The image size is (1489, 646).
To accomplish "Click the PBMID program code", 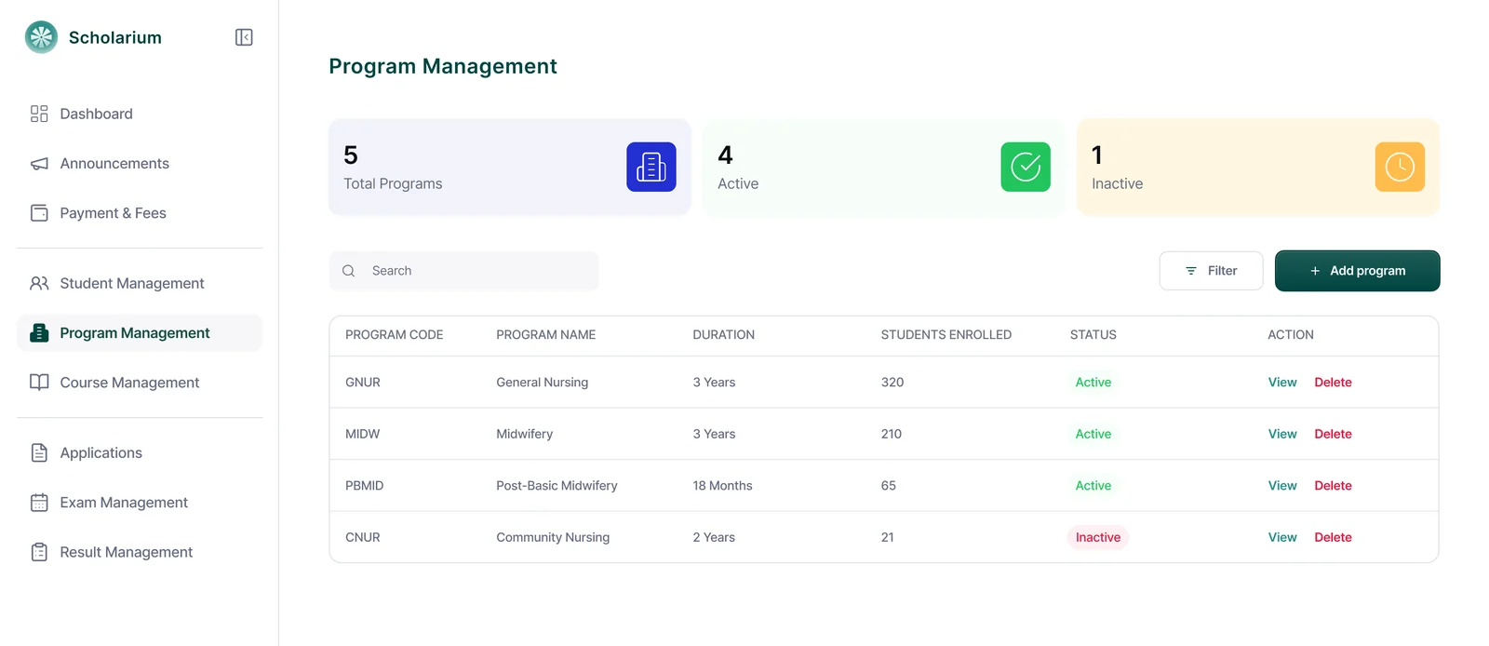I will point(364,486).
